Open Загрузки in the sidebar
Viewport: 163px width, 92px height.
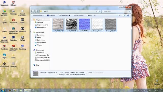[40, 22]
